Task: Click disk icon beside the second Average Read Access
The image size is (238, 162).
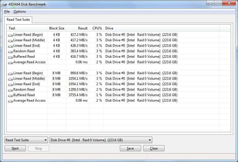Action: tap(10, 101)
